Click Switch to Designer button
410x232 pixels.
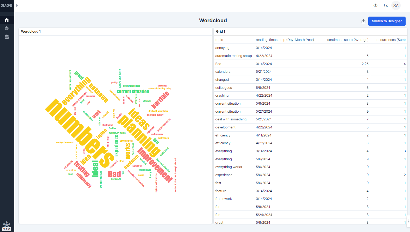coord(387,21)
